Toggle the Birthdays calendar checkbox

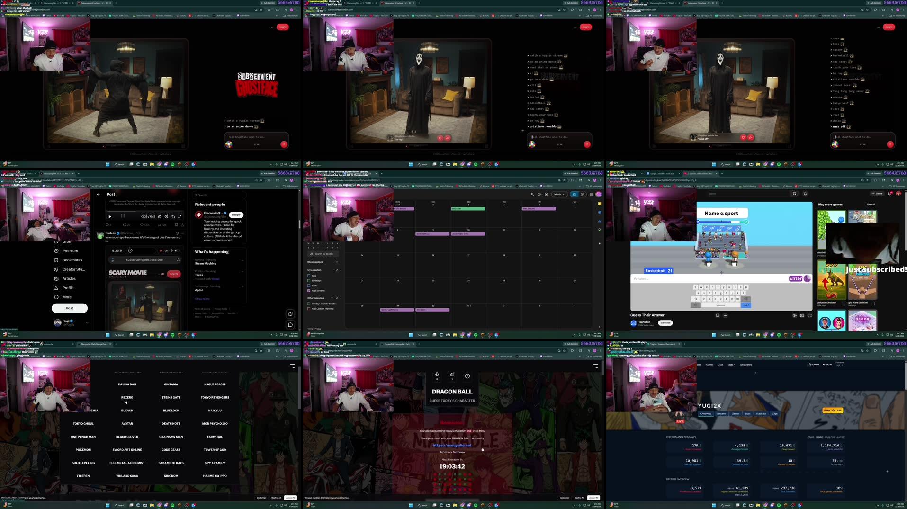point(309,281)
